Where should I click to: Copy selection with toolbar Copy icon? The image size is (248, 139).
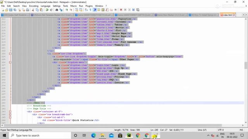[37, 10]
